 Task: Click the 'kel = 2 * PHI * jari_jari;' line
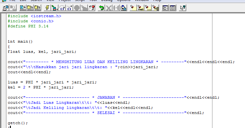[x=41, y=87]
